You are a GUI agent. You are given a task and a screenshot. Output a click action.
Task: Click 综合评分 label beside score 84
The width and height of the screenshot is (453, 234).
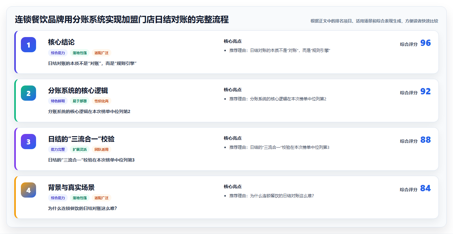(409, 190)
